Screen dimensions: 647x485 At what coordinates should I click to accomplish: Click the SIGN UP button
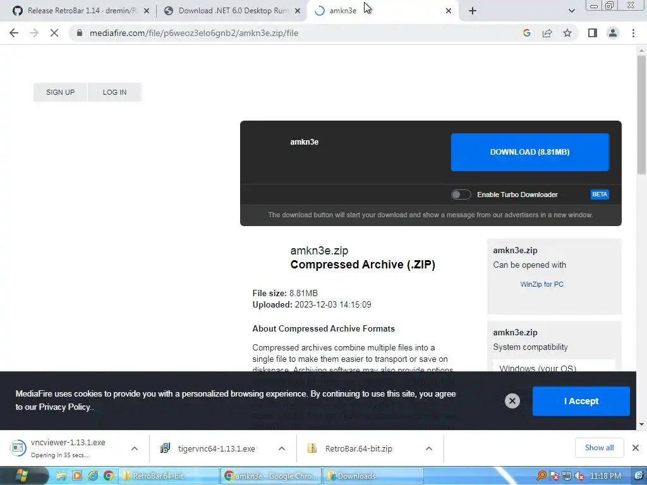[60, 92]
